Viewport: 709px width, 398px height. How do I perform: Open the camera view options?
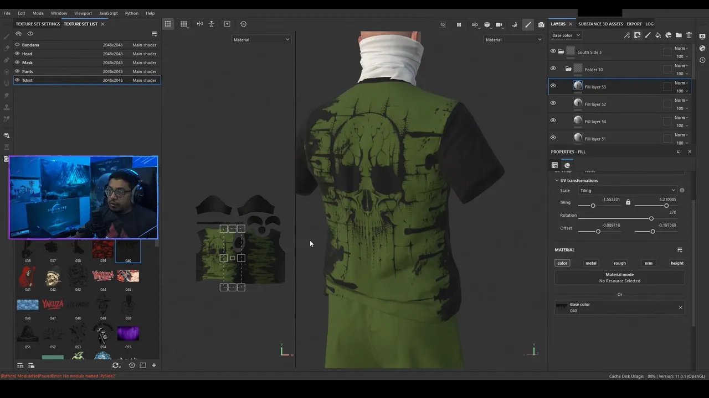(x=499, y=24)
